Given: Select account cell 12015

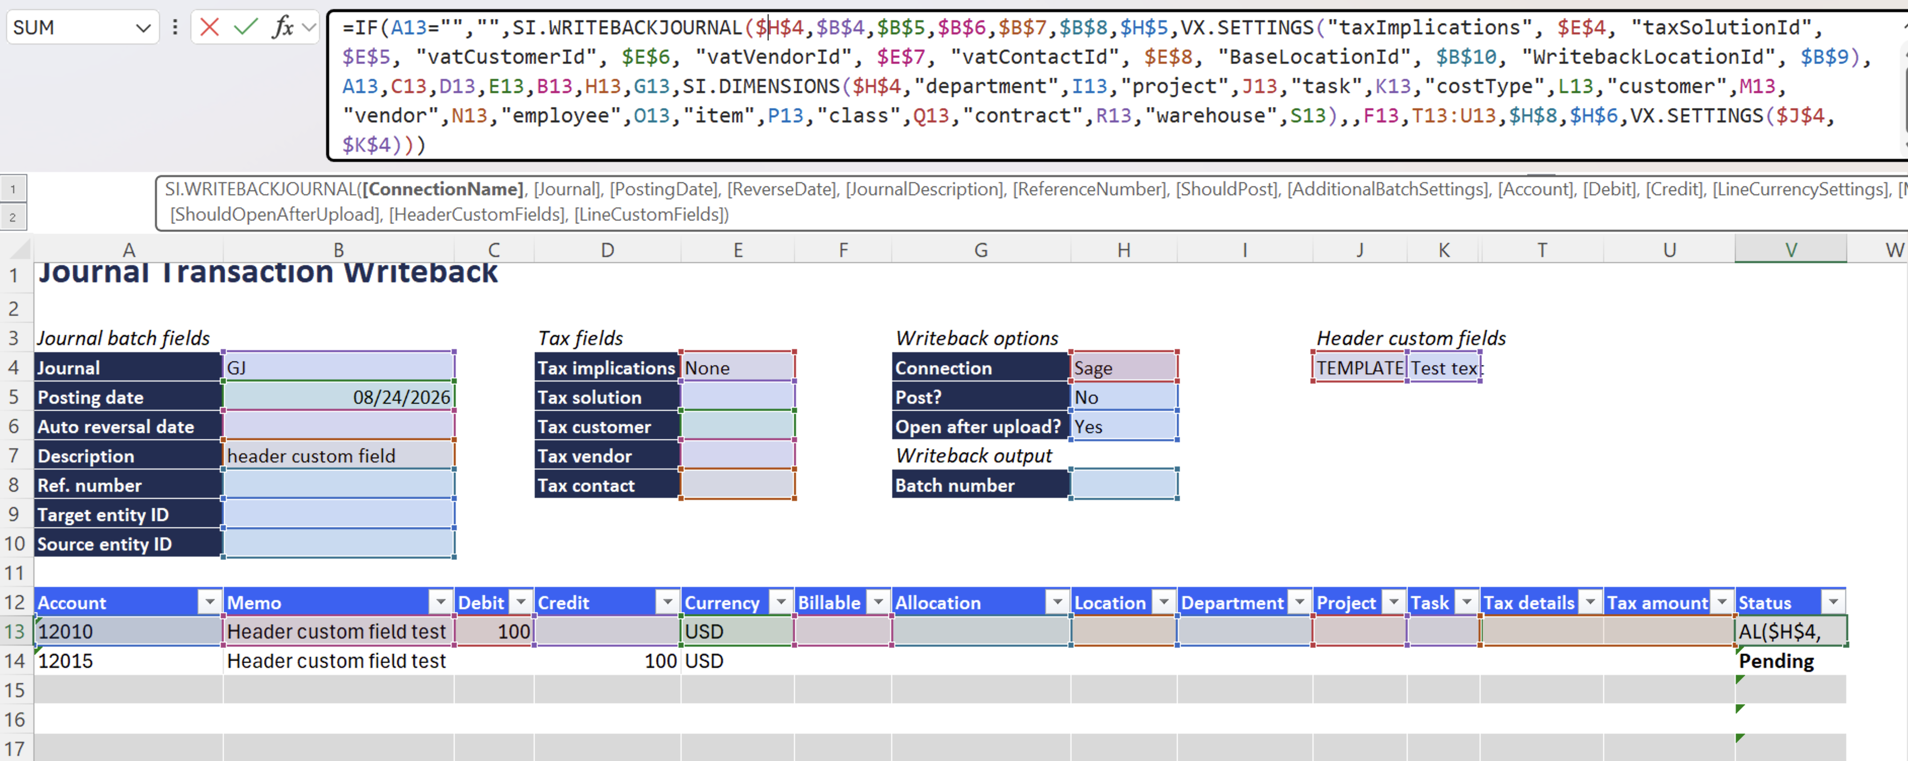Looking at the screenshot, I should [128, 660].
